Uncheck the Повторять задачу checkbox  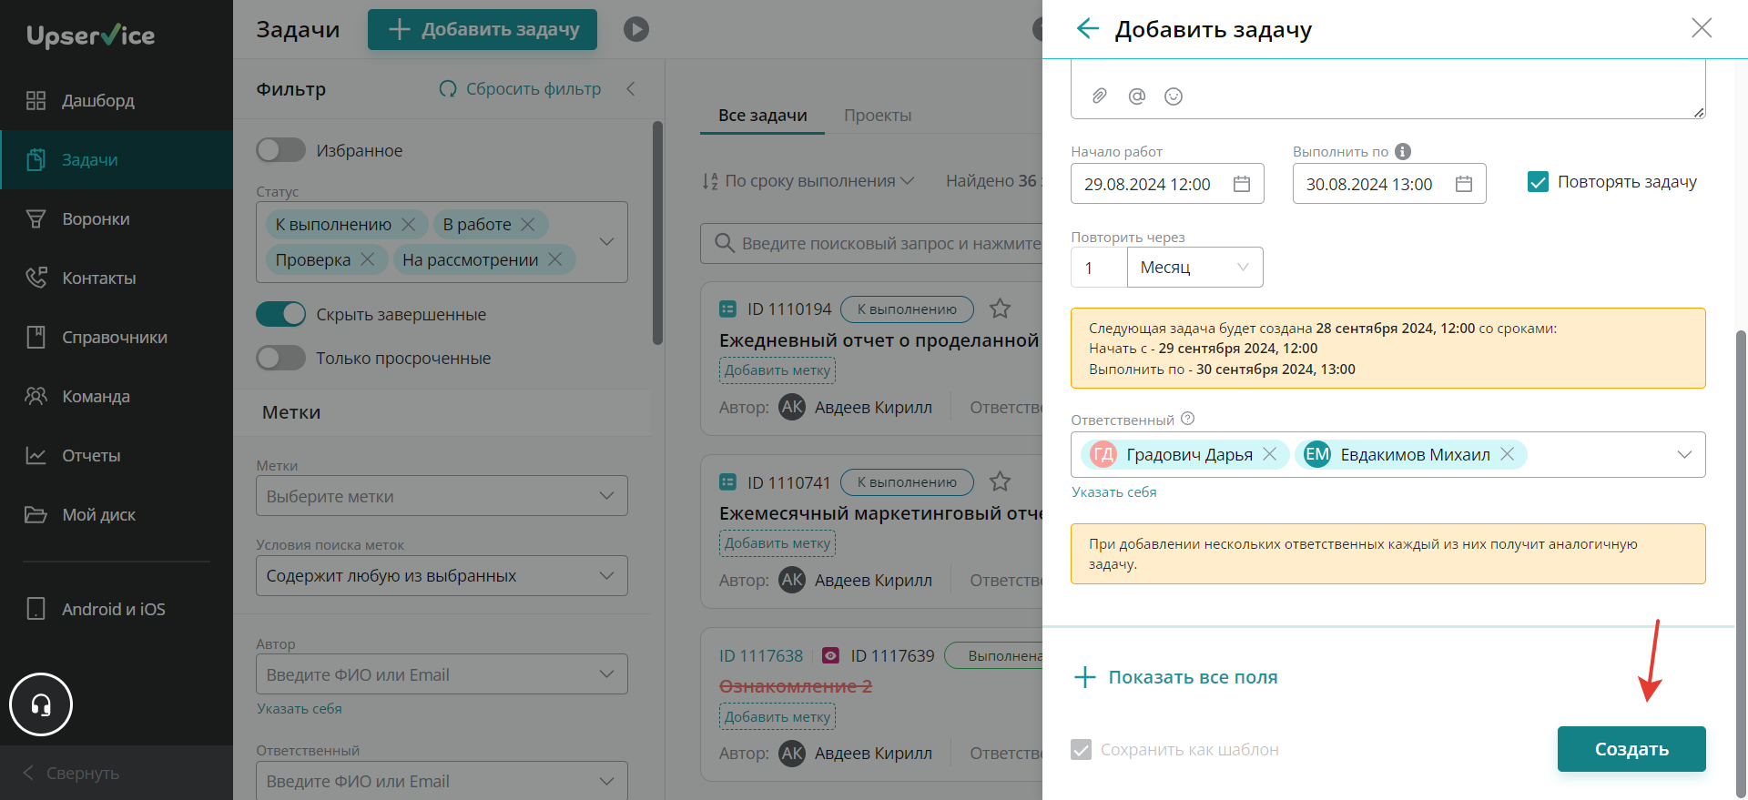[x=1538, y=182]
